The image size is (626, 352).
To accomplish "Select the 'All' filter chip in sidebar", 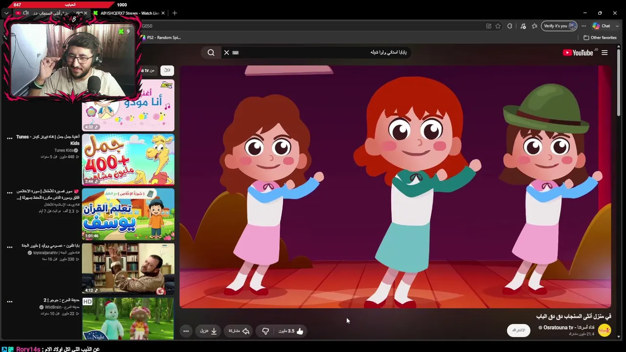I will coord(167,70).
